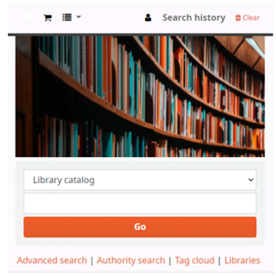Focus the empty search text field
Image resolution: width=276 pixels, height=276 pixels.
(140, 203)
